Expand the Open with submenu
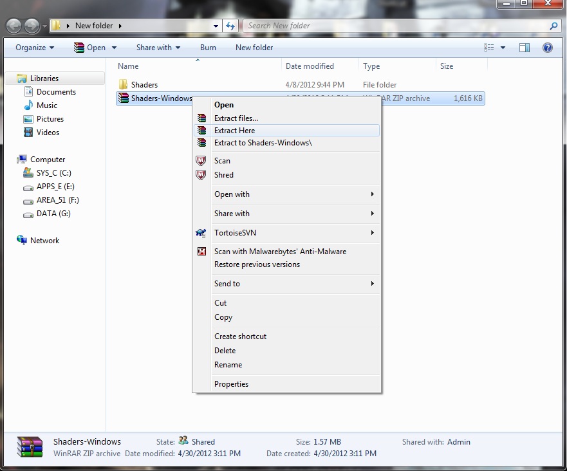The width and height of the screenshot is (567, 471). (372, 194)
